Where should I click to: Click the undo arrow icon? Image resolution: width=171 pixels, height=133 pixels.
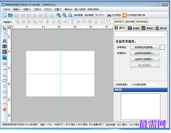coord(23,15)
